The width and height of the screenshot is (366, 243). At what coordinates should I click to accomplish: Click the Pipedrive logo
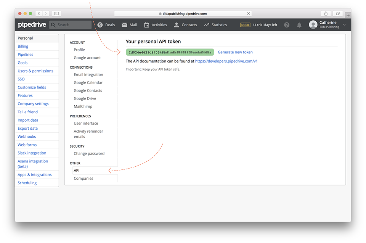click(32, 24)
